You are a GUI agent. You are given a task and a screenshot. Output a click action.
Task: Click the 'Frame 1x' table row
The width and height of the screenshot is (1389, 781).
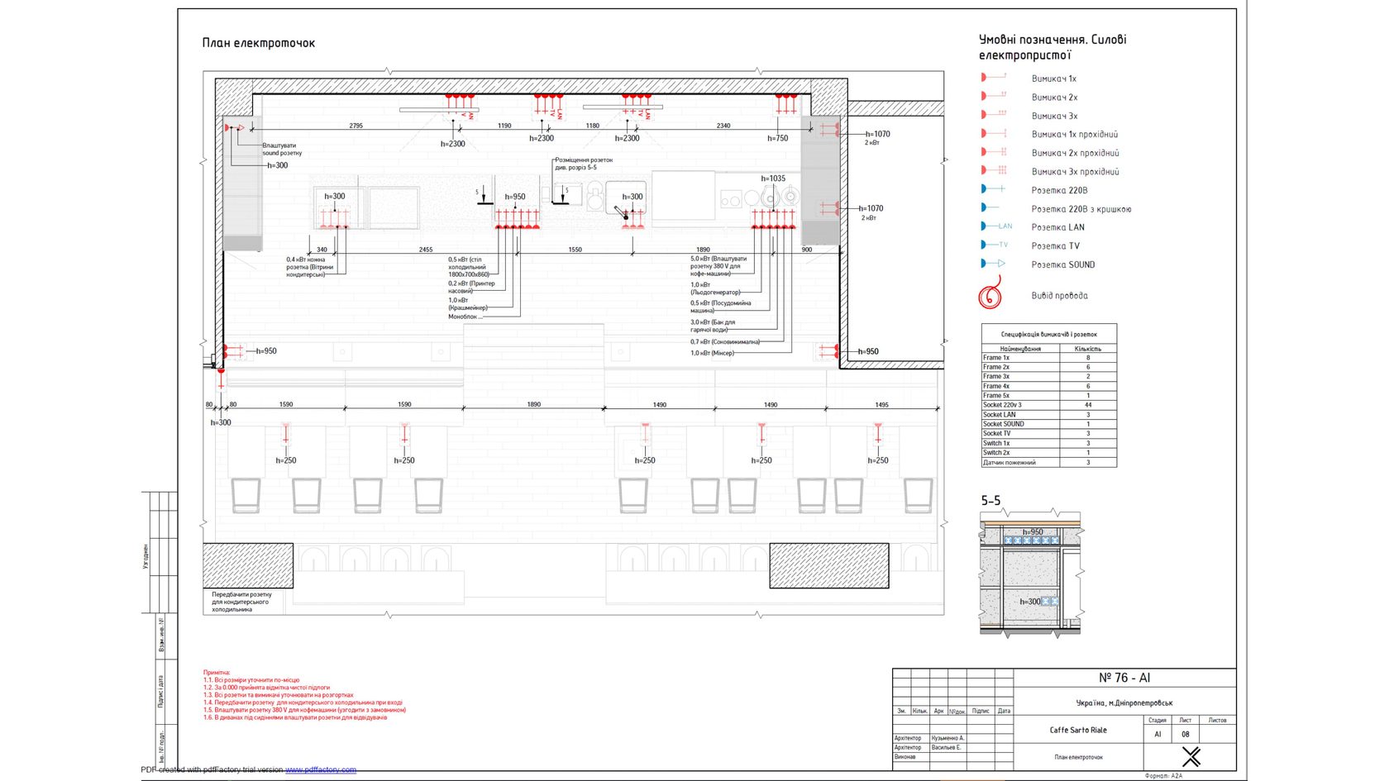point(1049,358)
